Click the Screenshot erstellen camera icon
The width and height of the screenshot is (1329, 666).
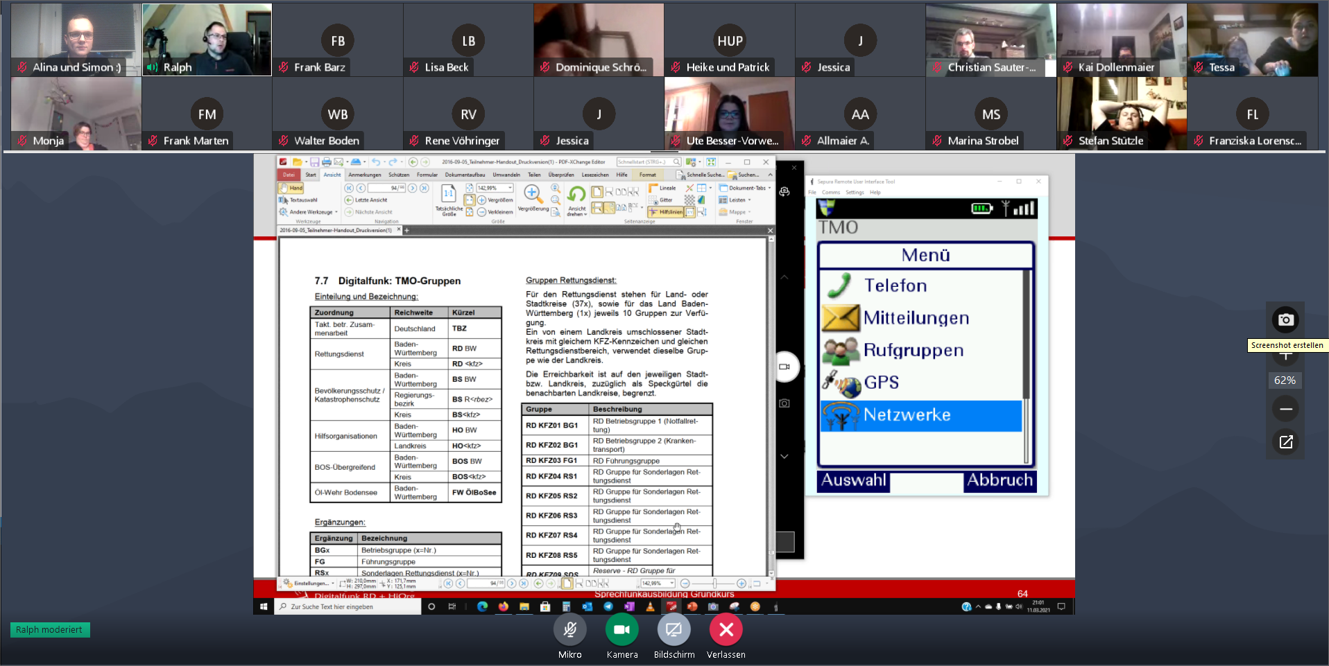1285,319
